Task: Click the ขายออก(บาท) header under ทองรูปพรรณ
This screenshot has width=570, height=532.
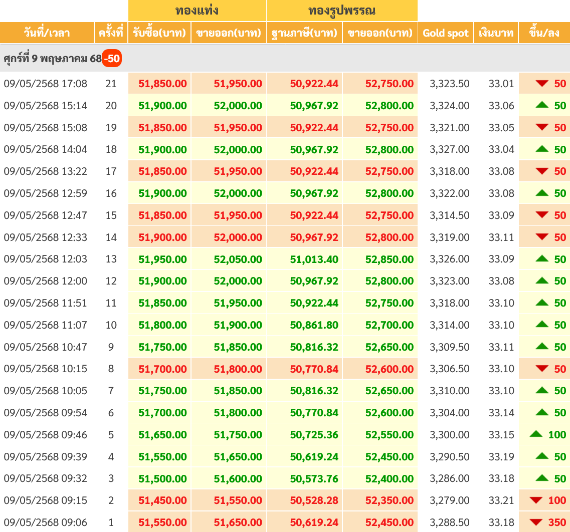Action: (x=380, y=33)
